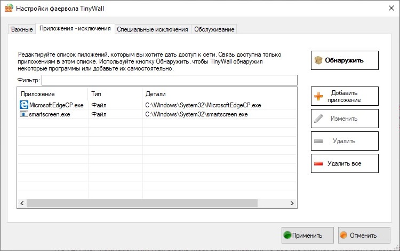Screen dimensions: 400x251
Task: Click the green icon on Применить button
Action: point(288,235)
